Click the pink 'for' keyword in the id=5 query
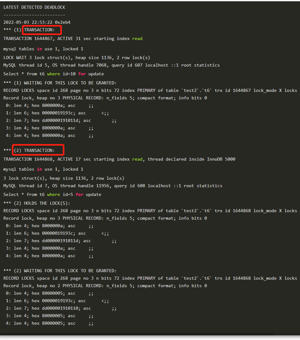 point(80,194)
